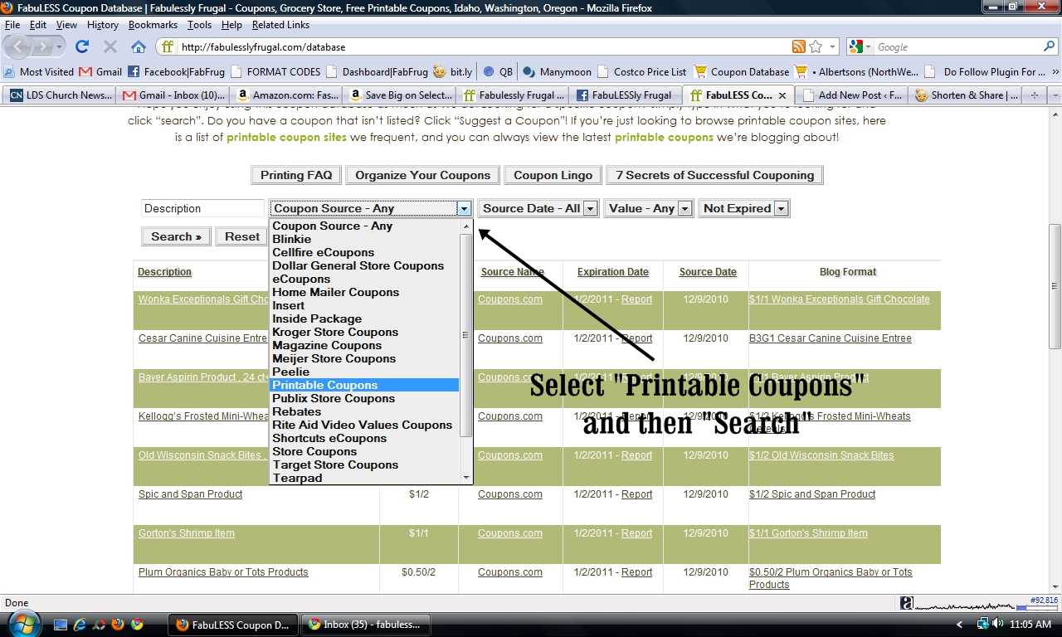Open the Bookmarks menu
This screenshot has height=637, width=1062.
tap(153, 25)
